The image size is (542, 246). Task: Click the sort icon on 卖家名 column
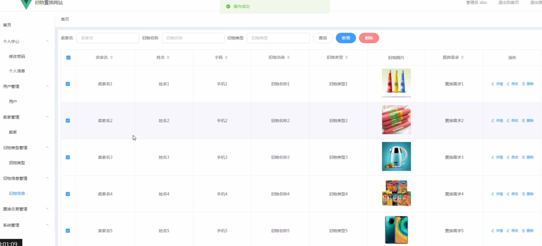click(111, 58)
